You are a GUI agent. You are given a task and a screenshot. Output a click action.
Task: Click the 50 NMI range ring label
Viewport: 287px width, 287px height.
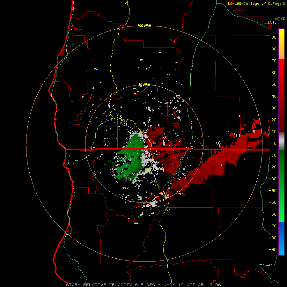[144, 85]
